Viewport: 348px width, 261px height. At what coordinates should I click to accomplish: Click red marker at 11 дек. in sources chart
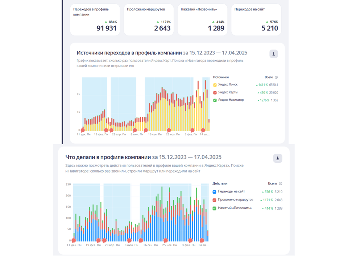(x=82, y=130)
